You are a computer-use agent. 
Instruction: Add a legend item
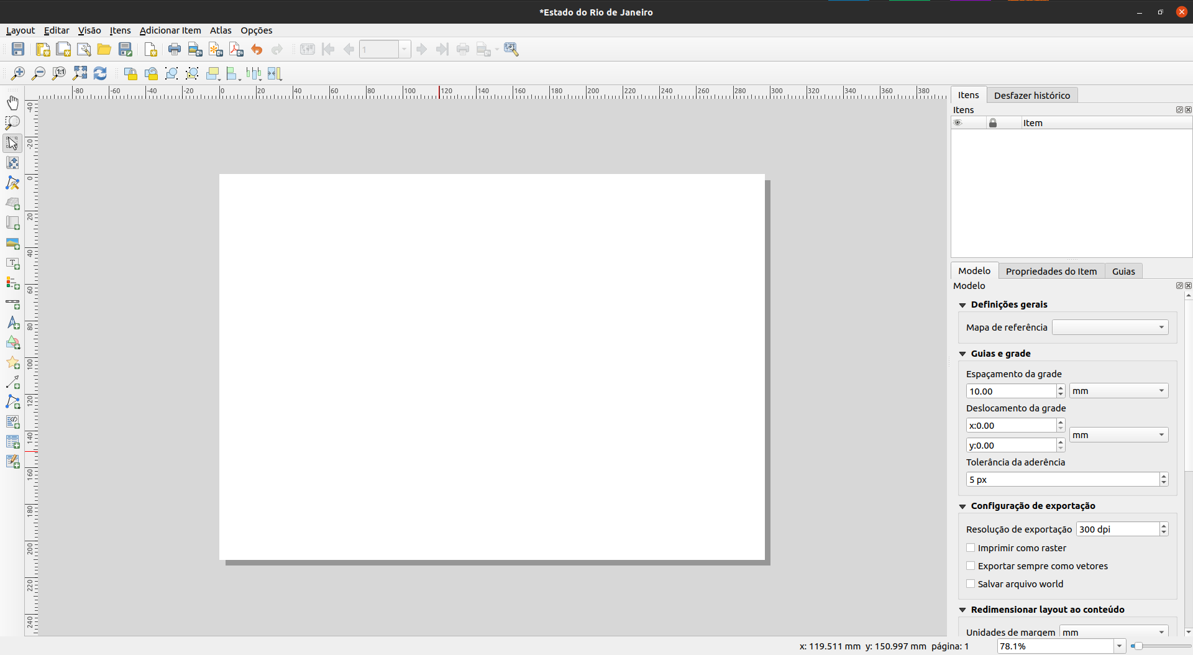pyautogui.click(x=12, y=283)
